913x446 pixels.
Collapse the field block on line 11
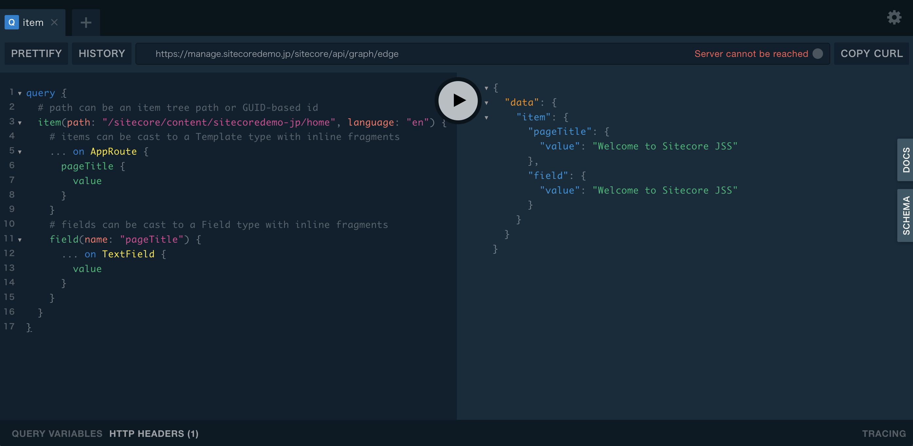20,240
